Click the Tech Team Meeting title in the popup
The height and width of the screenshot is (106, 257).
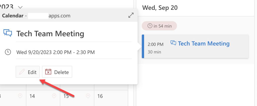pyautogui.click(x=50, y=34)
